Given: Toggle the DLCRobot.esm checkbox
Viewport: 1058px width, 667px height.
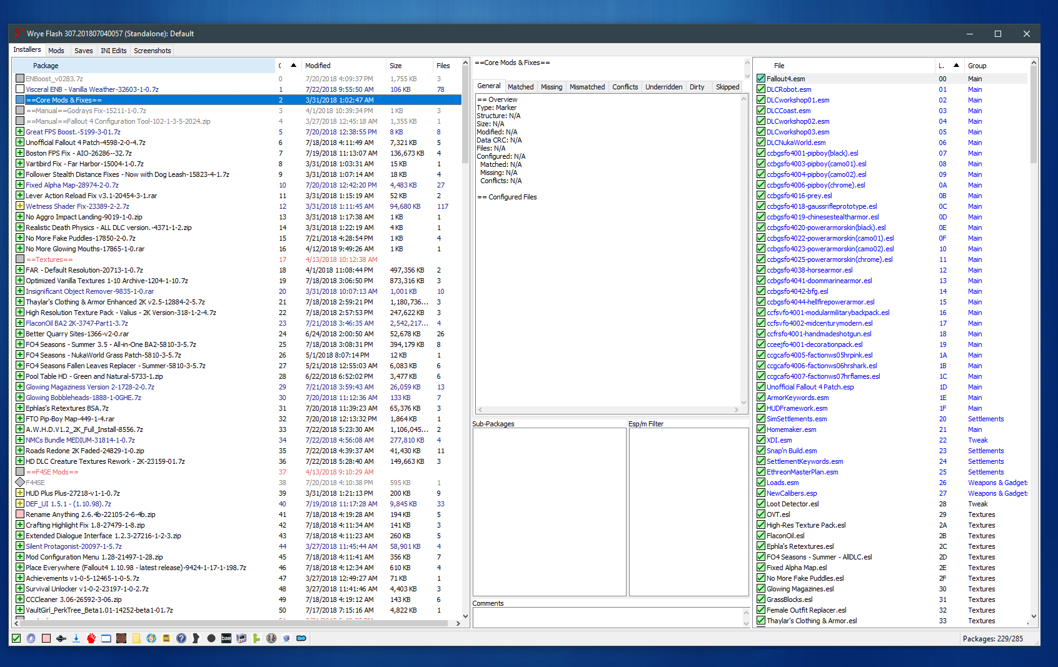Looking at the screenshot, I should pyautogui.click(x=761, y=89).
